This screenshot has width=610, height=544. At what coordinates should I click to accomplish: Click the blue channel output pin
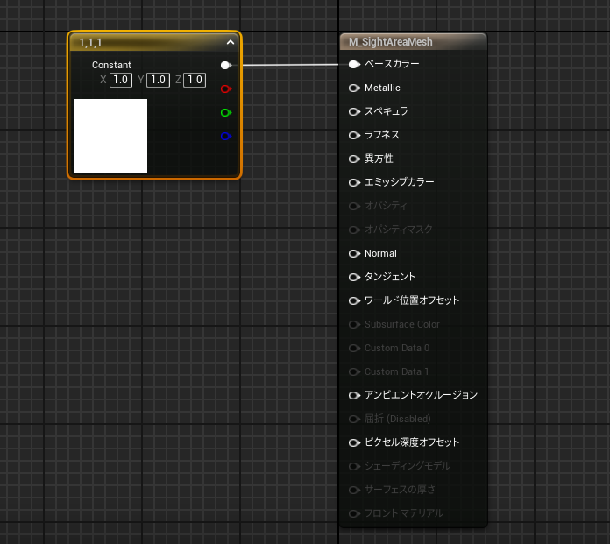tap(226, 136)
